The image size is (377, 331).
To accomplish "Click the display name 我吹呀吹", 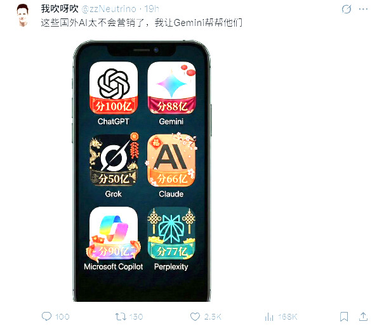I will click(x=60, y=9).
